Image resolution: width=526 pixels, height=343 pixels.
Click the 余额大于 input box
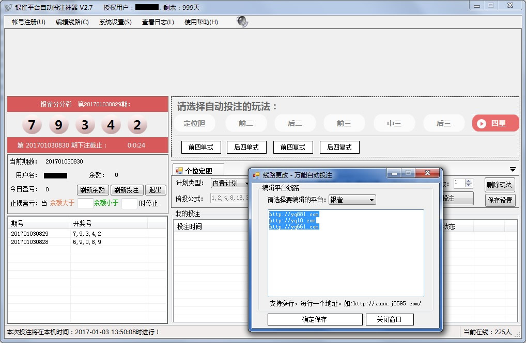pos(85,203)
